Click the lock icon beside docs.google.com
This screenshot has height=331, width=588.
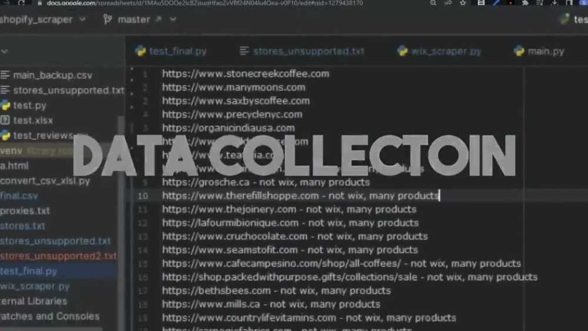[40, 3]
